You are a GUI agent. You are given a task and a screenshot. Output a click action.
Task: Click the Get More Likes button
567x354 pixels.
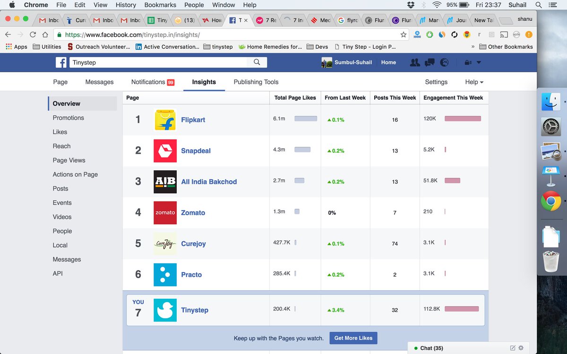pos(353,338)
